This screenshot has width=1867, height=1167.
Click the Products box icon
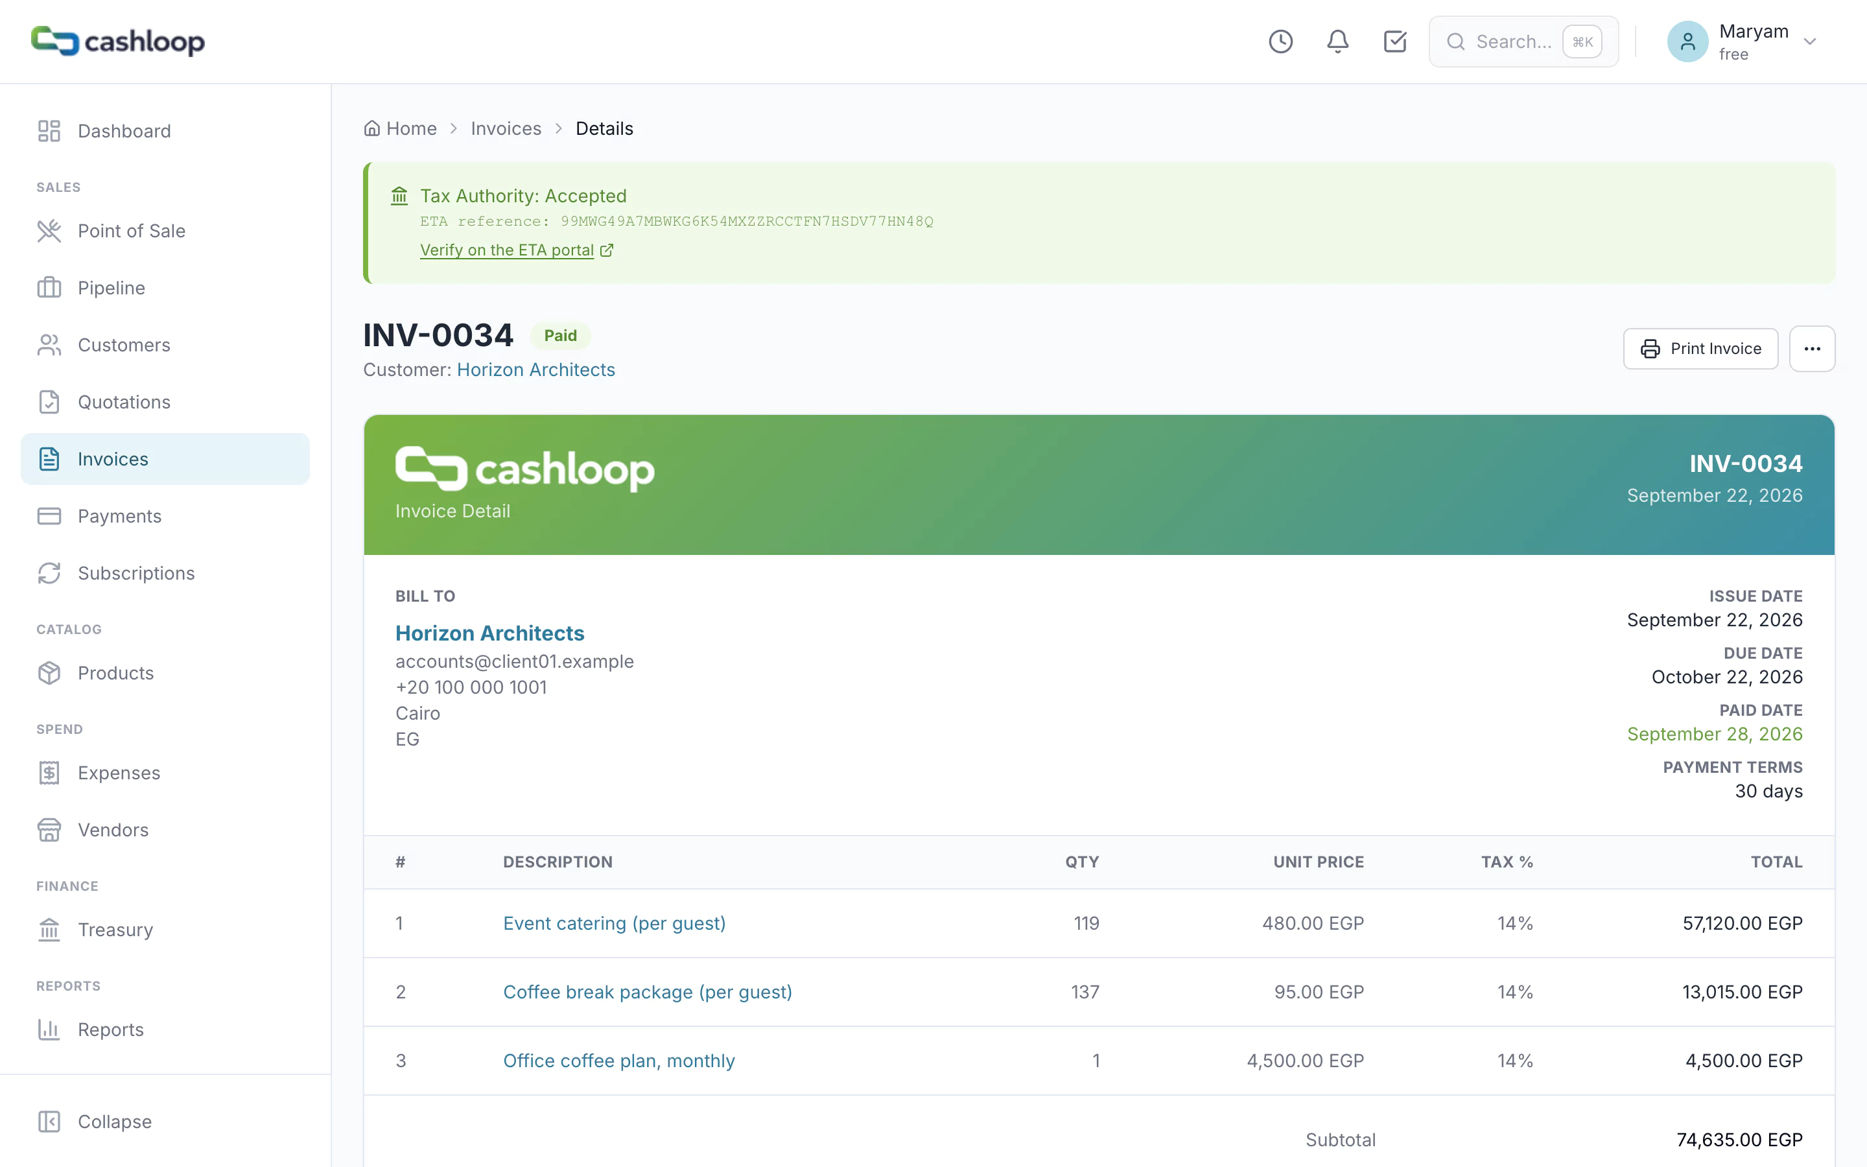[x=49, y=673]
